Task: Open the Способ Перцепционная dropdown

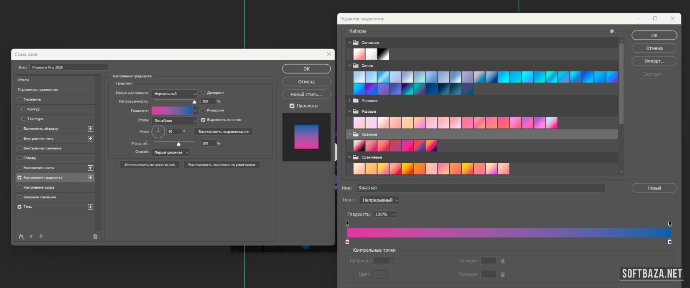Action: [171, 152]
